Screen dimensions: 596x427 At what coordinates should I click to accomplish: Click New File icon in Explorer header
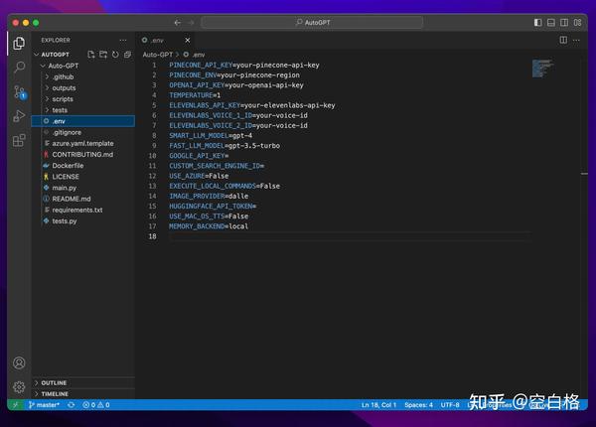pos(90,55)
